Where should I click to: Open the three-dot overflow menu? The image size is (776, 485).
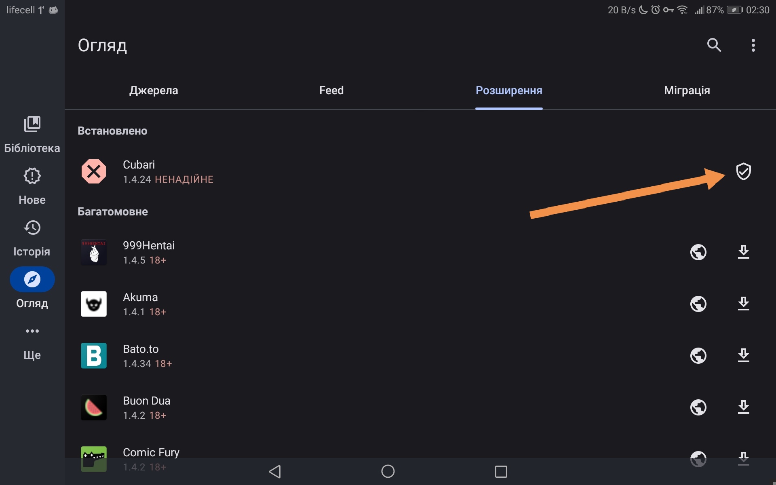753,45
